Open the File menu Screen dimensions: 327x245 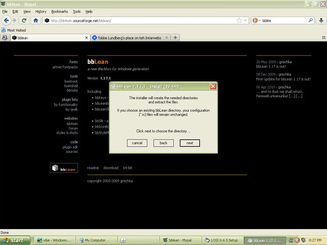(5, 11)
